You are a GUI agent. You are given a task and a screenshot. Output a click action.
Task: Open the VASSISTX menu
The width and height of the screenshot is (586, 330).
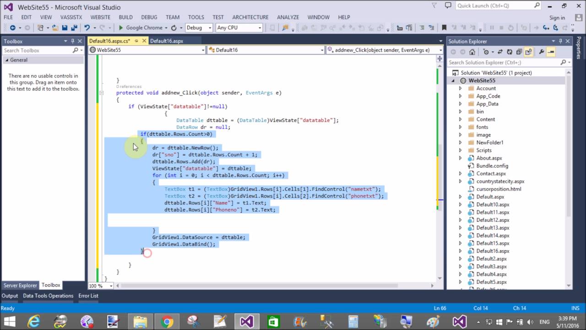point(71,17)
